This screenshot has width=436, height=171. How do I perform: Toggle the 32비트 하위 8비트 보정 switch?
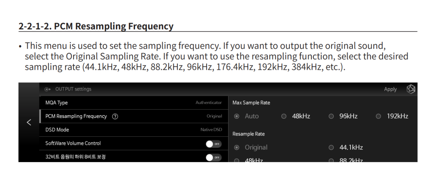point(214,157)
